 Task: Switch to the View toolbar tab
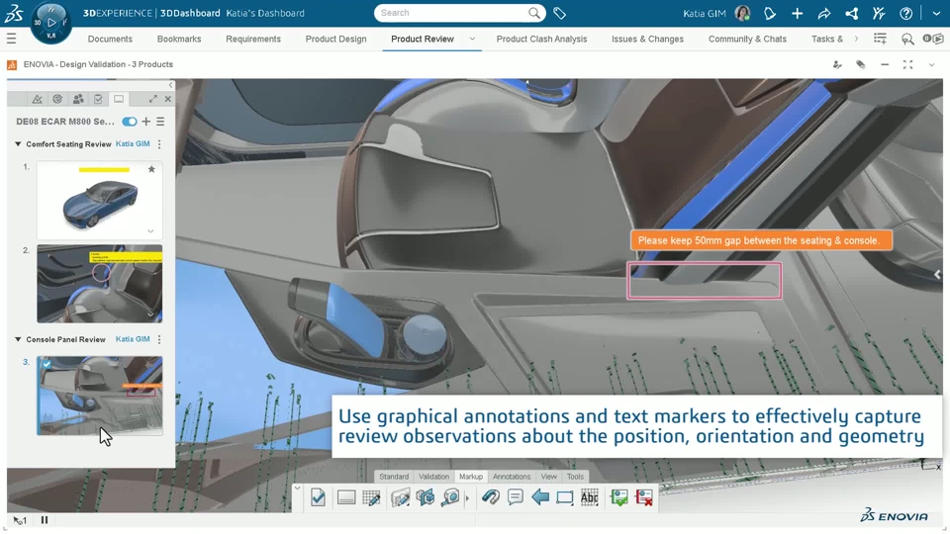pos(549,477)
